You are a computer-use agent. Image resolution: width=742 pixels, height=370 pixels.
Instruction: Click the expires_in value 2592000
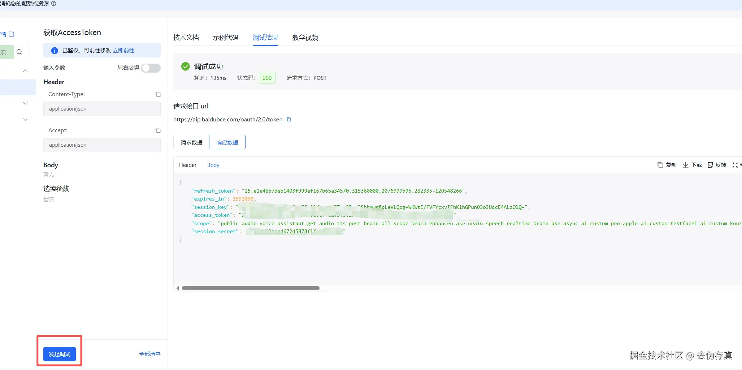tap(243, 199)
